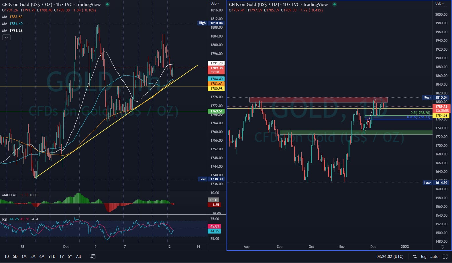Image resolution: width=452 pixels, height=263 pixels.
Task: Select the 5D date range
Action: (x=15, y=256)
